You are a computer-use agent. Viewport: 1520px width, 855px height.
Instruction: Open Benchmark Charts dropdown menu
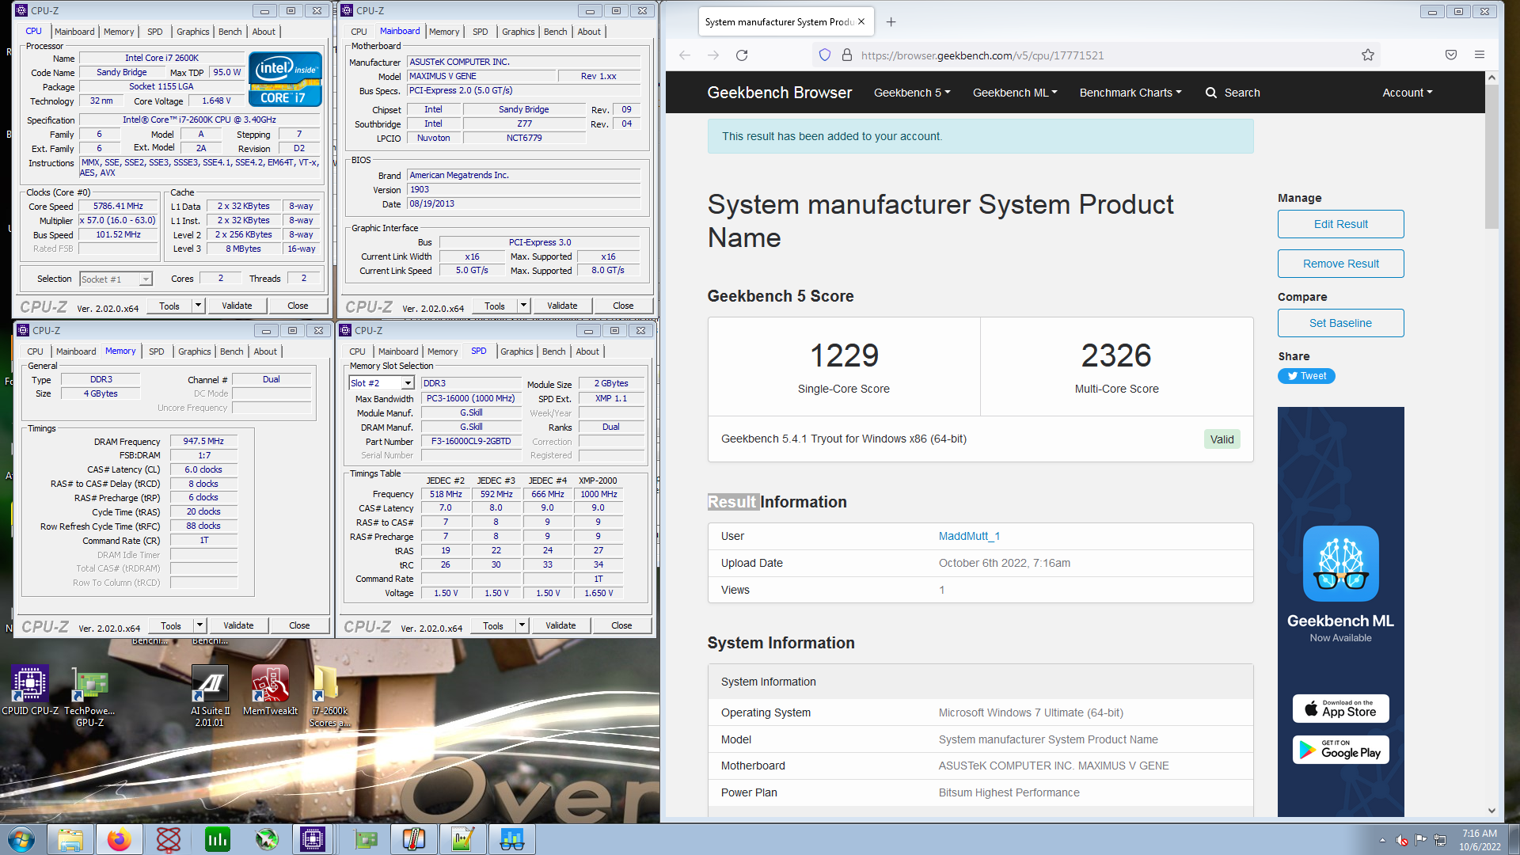point(1130,93)
